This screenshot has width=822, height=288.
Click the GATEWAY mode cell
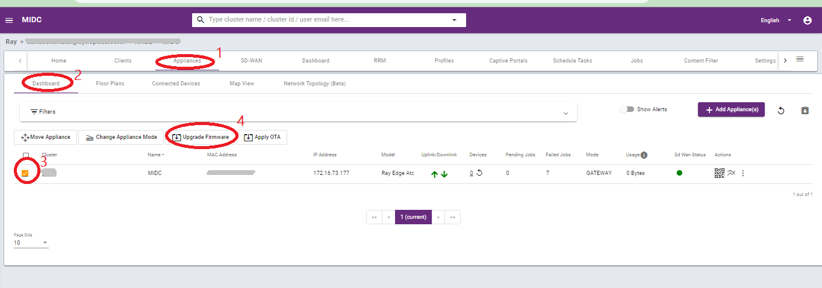[599, 173]
